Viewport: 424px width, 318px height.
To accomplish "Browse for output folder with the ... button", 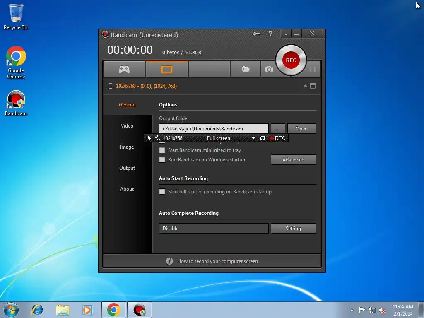I will tap(278, 129).
